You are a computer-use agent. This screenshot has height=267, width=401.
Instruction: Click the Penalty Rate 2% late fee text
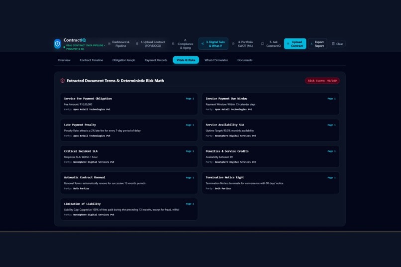[102, 131]
